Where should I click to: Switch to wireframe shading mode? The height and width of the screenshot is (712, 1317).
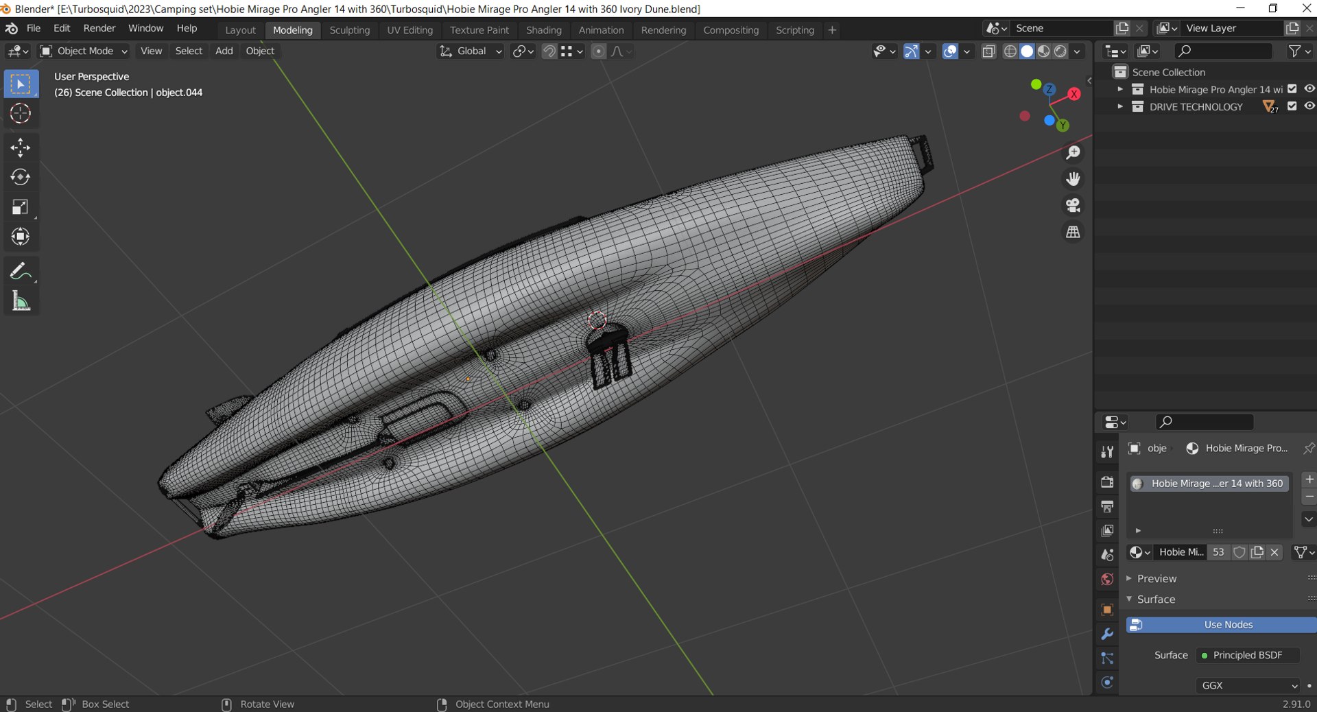1010,51
